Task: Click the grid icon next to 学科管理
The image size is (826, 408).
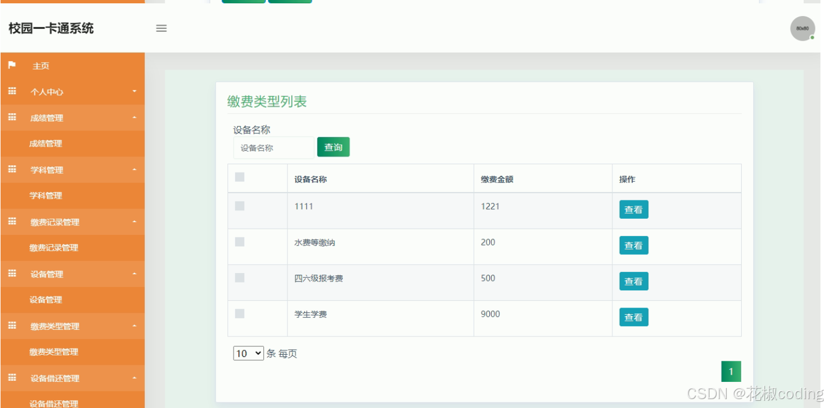Action: click(12, 170)
